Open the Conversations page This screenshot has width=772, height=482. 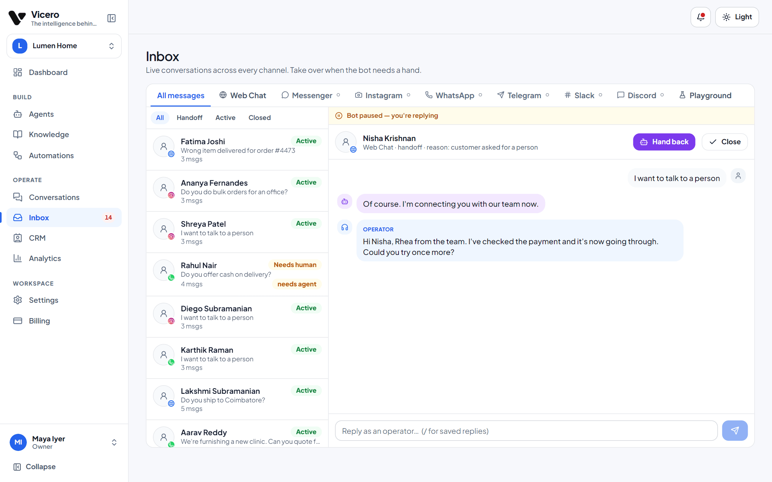coord(64,197)
